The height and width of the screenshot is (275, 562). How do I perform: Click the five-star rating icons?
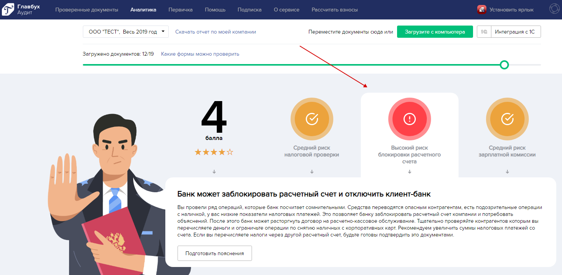coord(214,152)
